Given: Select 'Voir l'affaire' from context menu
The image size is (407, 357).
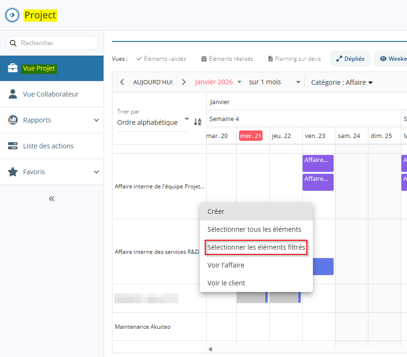Looking at the screenshot, I should 226,265.
